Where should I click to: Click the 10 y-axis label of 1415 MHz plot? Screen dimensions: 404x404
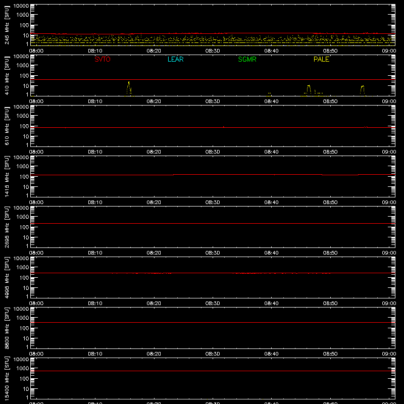(x=26, y=187)
